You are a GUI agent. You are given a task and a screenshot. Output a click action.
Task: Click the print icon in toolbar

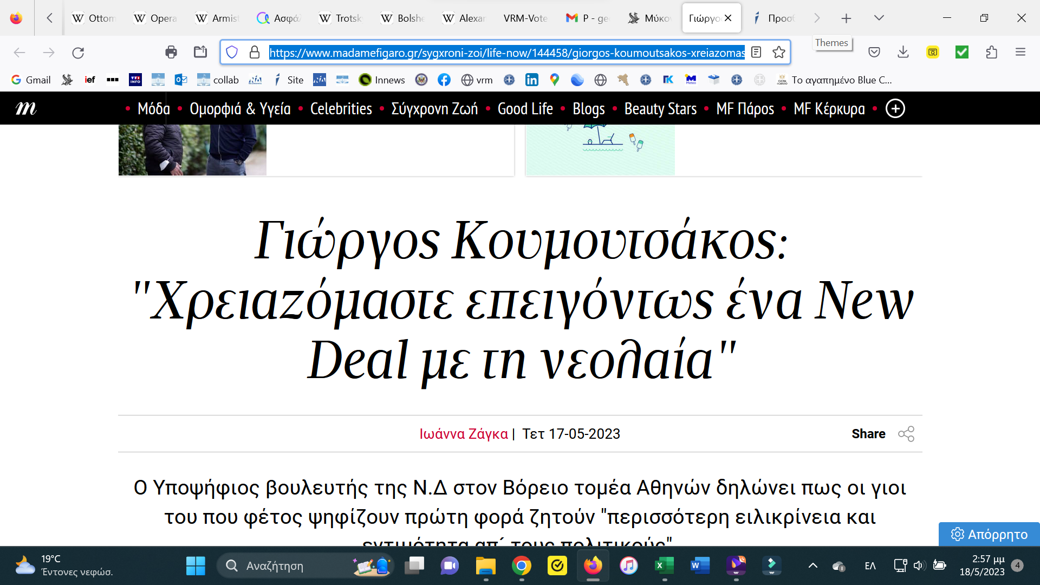click(x=171, y=52)
